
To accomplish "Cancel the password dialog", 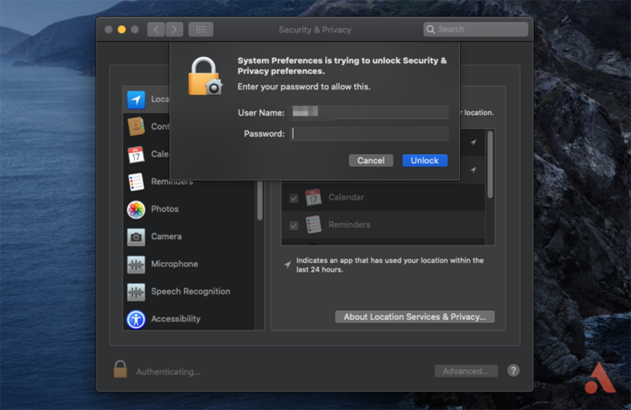I will pos(371,160).
